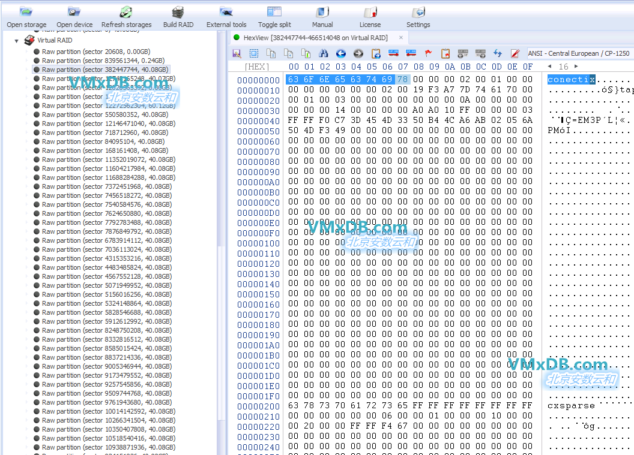Screen dimensions: 634x455
Task: Click the second grayed-out sector navigation icon
Action: (x=480, y=53)
